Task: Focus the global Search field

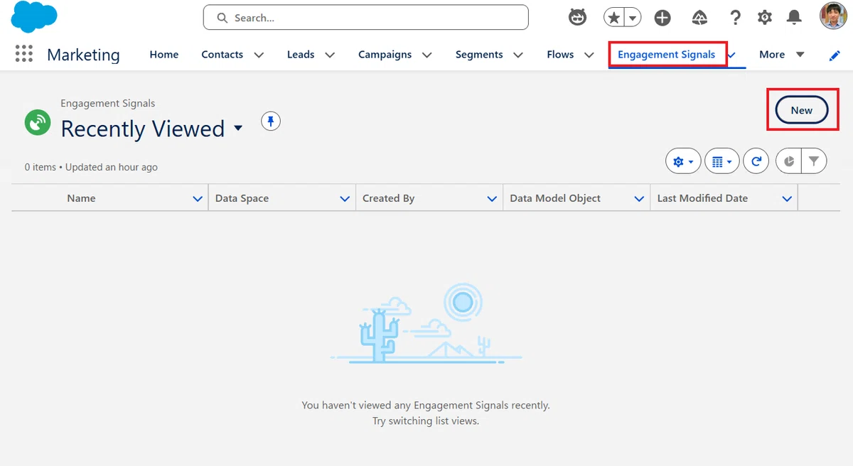Action: [365, 18]
